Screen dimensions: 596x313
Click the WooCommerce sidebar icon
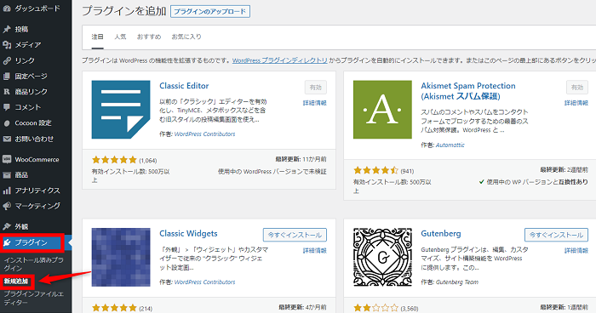click(x=7, y=159)
